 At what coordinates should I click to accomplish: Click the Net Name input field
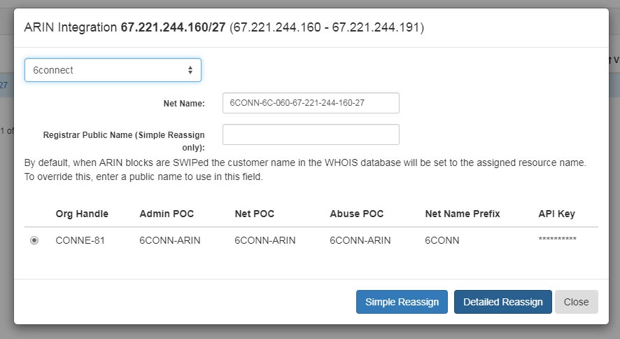click(311, 103)
